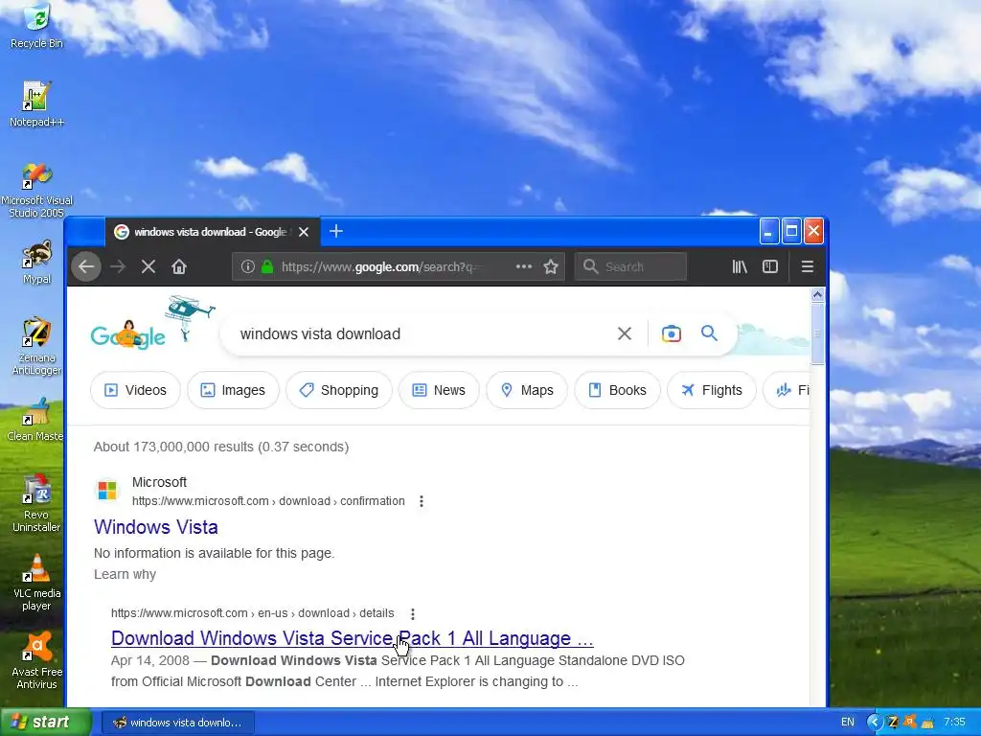The image size is (981, 736).
Task: Click the 'Learn why' link
Action: [125, 575]
